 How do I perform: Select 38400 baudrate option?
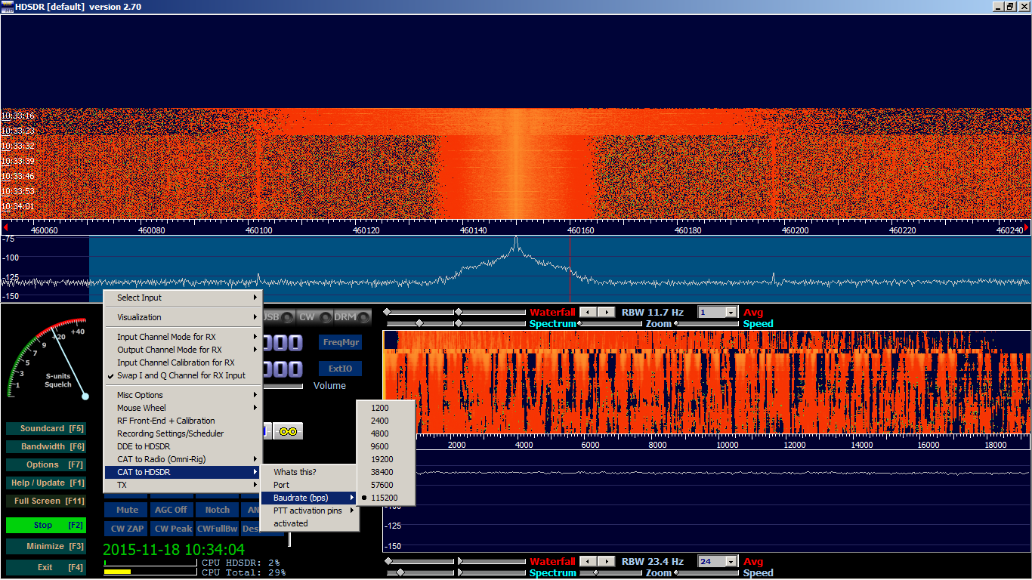[385, 472]
